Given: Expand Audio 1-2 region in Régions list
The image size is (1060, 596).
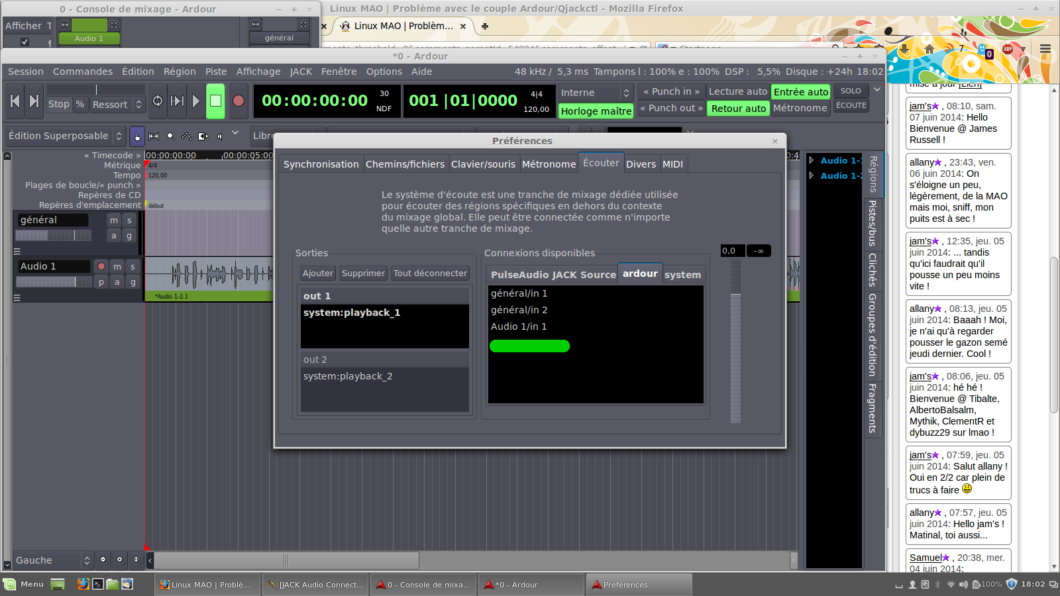Looking at the screenshot, I should [812, 175].
